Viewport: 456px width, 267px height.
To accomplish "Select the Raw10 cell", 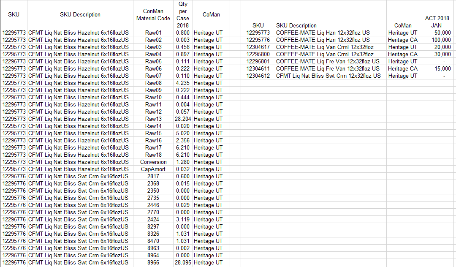I will click(x=153, y=97).
